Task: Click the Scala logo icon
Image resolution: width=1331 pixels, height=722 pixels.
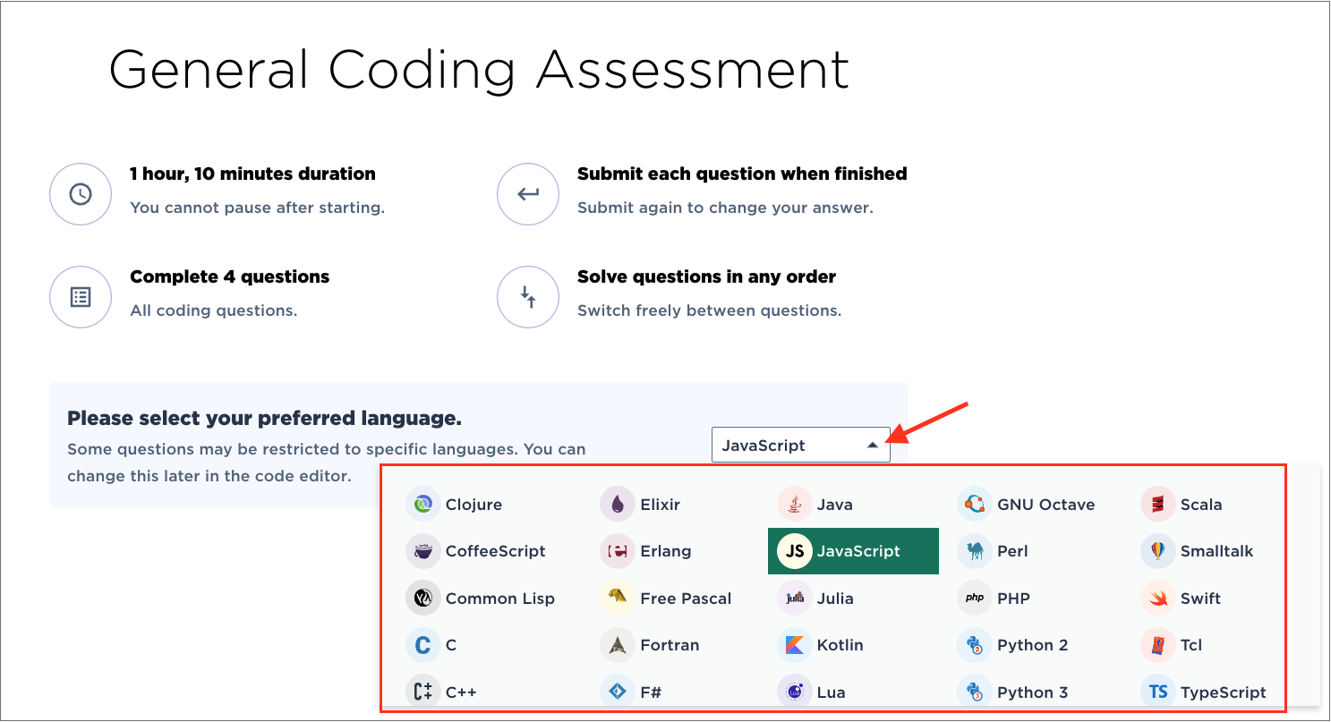Action: 1157,505
